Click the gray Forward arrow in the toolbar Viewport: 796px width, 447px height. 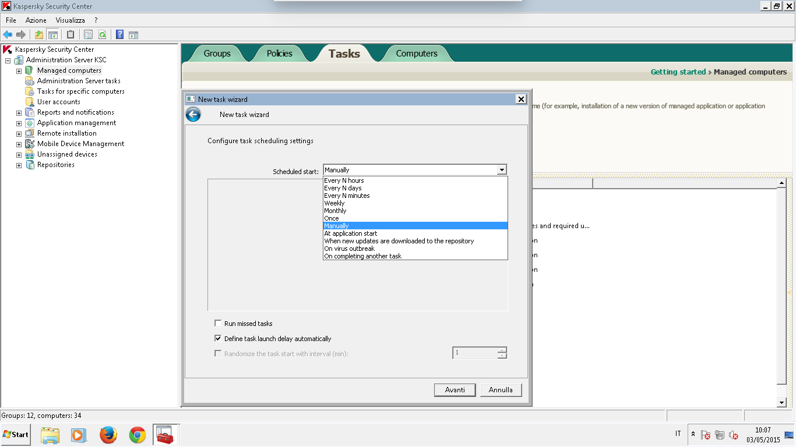tap(21, 34)
